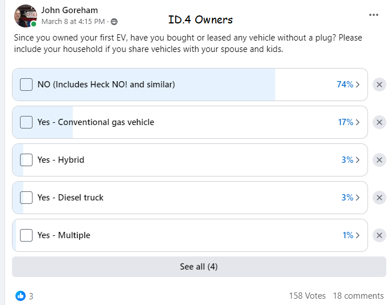Screen dimensions: 392x305
Task: Click John Goreham's profile picture
Action: click(26, 16)
